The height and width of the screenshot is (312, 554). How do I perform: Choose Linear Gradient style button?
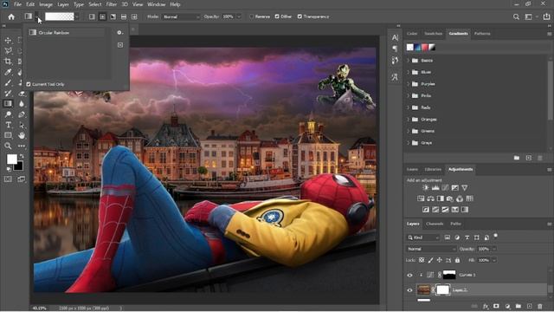point(92,16)
